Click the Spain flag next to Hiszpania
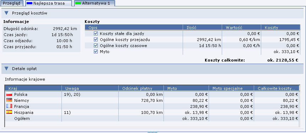 [9, 112]
